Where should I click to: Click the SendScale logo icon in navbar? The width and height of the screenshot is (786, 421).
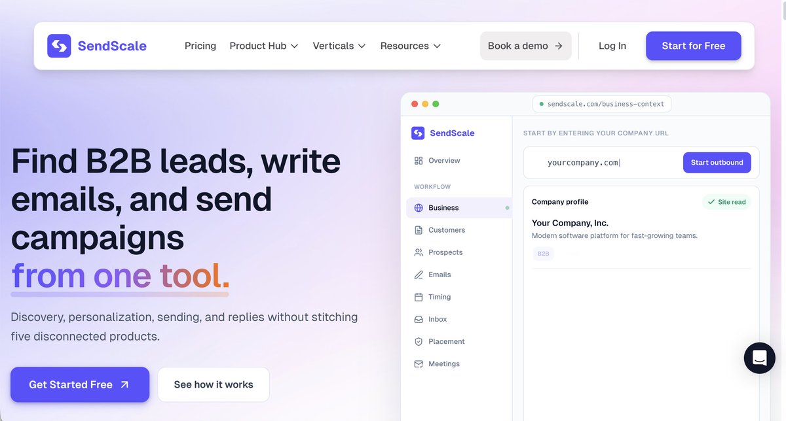click(59, 46)
